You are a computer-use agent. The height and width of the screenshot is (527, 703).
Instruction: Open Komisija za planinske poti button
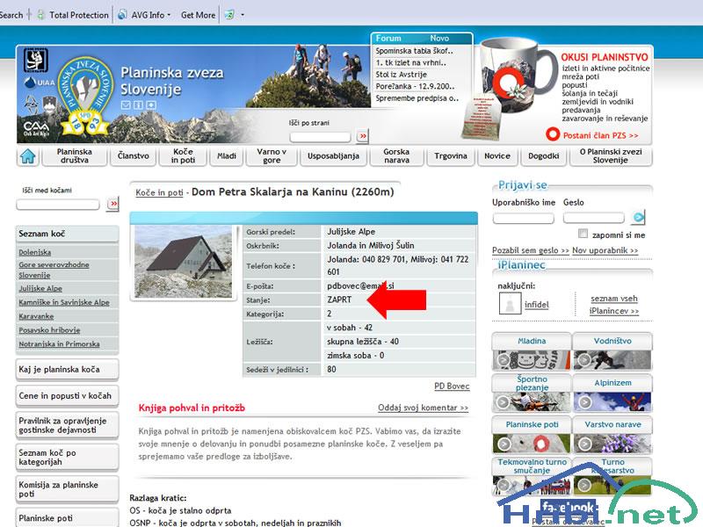[68, 489]
